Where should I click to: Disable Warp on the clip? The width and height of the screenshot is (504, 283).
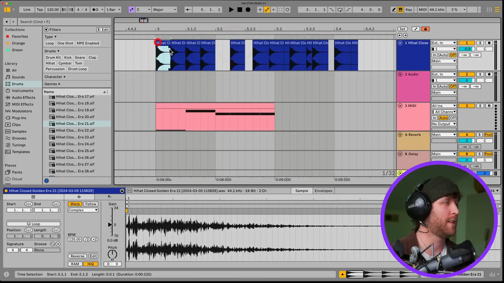click(75, 204)
